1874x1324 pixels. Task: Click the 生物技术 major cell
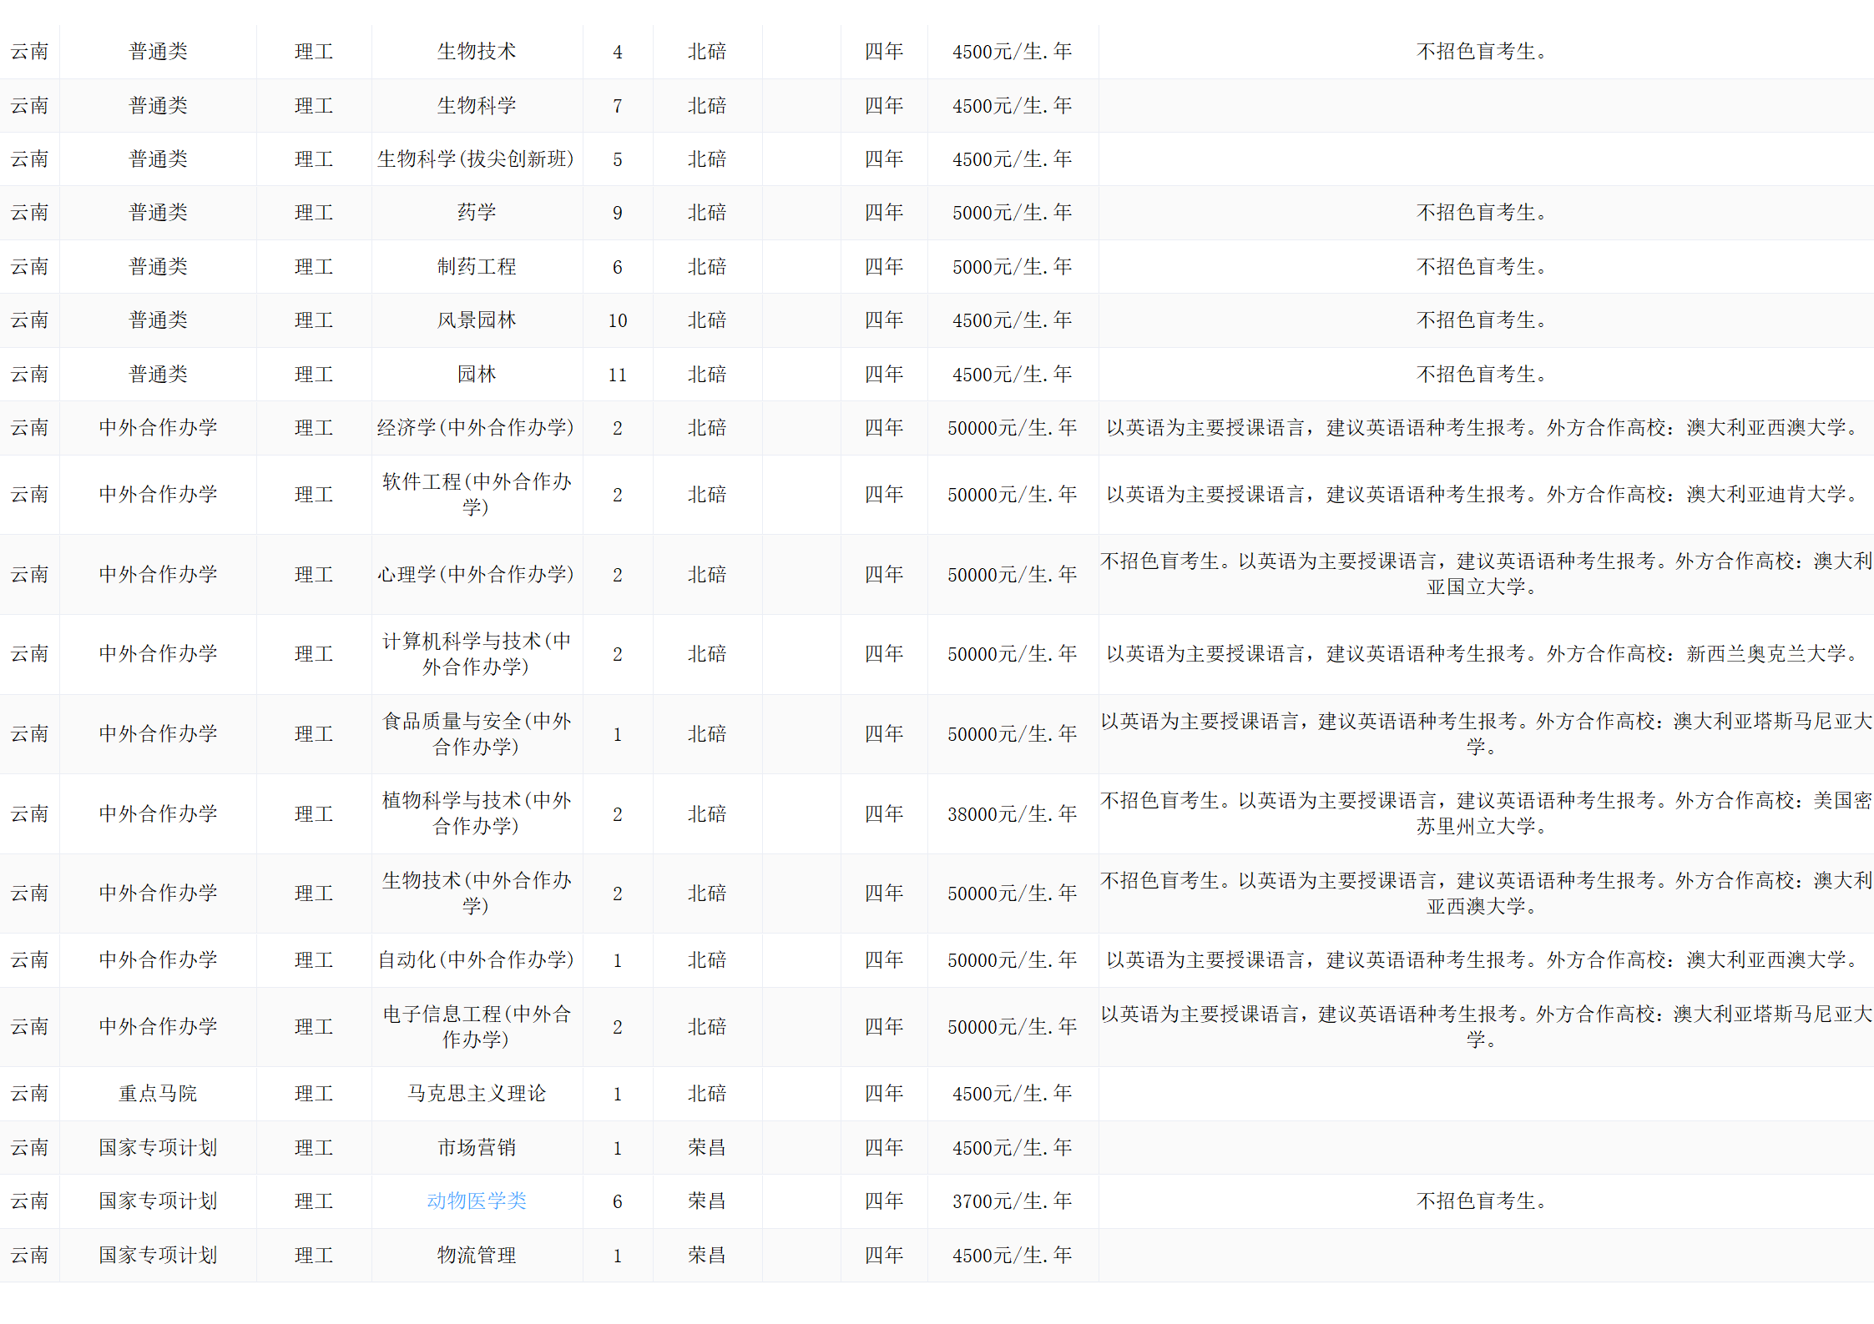coord(477,52)
